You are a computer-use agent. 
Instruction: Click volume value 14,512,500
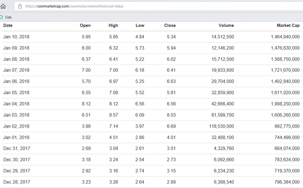tap(223, 37)
